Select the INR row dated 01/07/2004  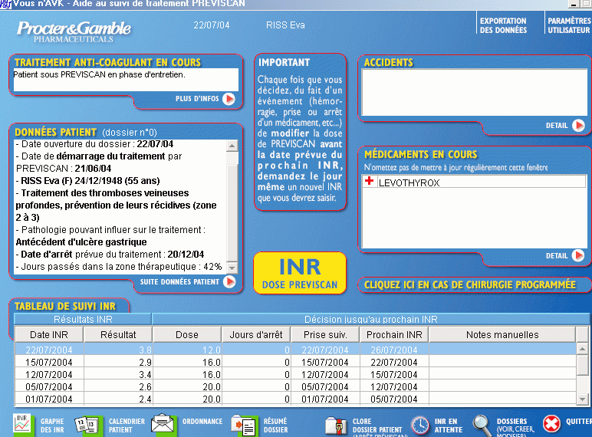click(296, 399)
